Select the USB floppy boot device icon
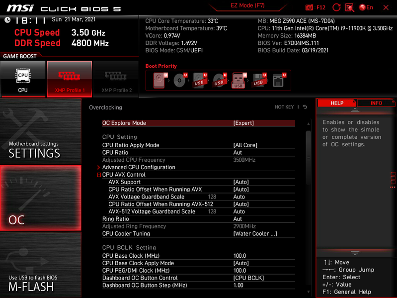The width and height of the screenshot is (397, 298). [x=259, y=80]
